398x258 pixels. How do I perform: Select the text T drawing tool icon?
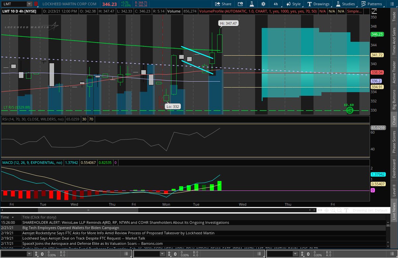coord(346,210)
